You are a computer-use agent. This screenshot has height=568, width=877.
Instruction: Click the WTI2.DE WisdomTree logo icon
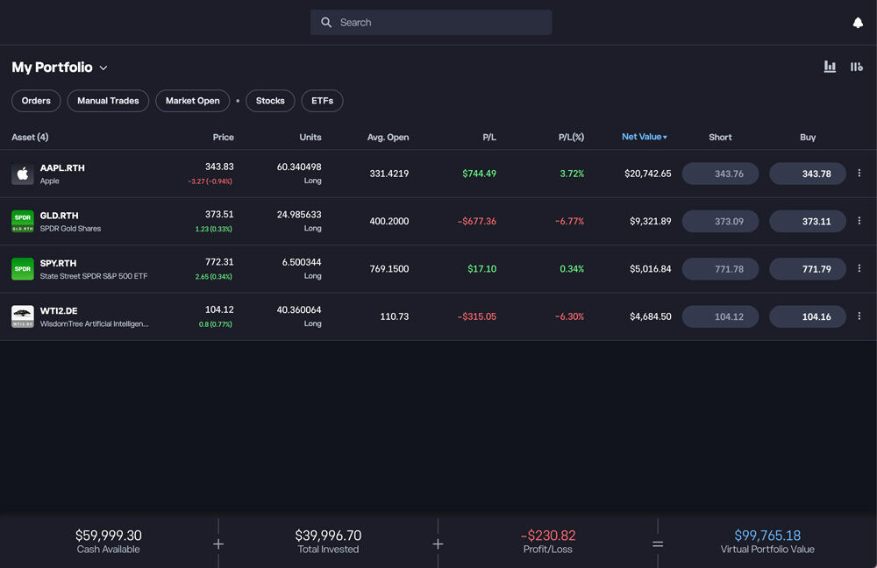click(23, 316)
